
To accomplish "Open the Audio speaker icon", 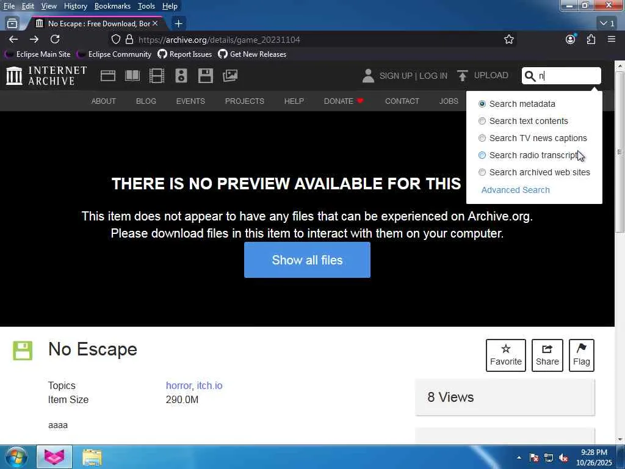I will pyautogui.click(x=181, y=75).
